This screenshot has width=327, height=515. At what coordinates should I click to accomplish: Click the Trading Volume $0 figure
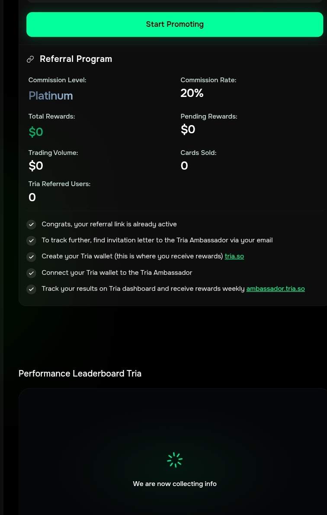[x=36, y=166]
